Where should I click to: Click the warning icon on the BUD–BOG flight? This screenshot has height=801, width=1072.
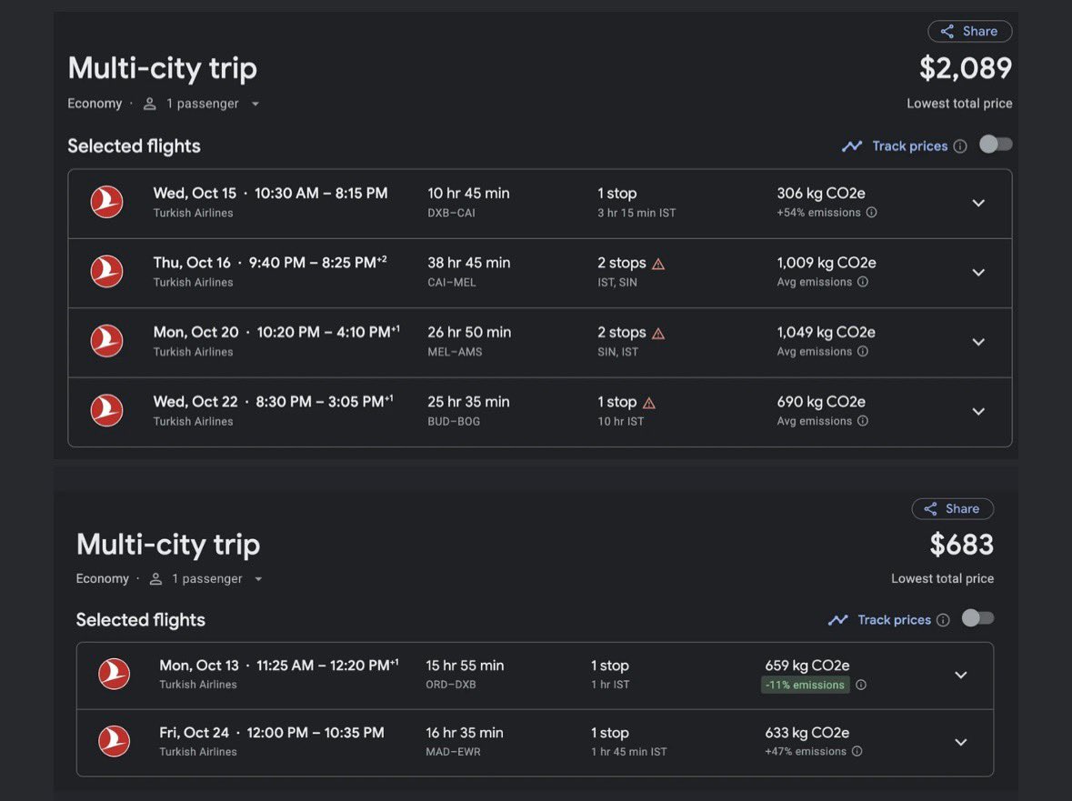pyautogui.click(x=649, y=403)
